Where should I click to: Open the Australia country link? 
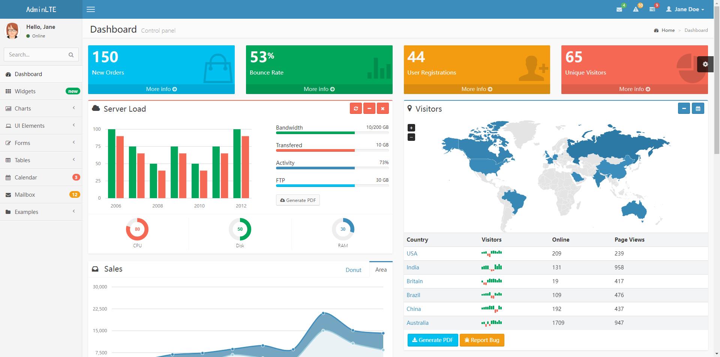point(417,323)
